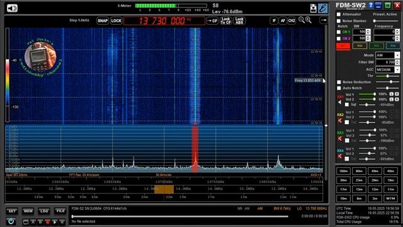Viewport: 403px width, 227px height.
Task: Toggle Notch ON 1 checkbox
Action: pos(339,32)
